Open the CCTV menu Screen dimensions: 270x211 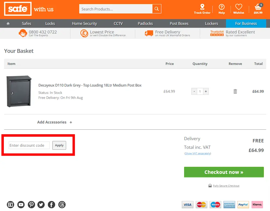pyautogui.click(x=118, y=24)
